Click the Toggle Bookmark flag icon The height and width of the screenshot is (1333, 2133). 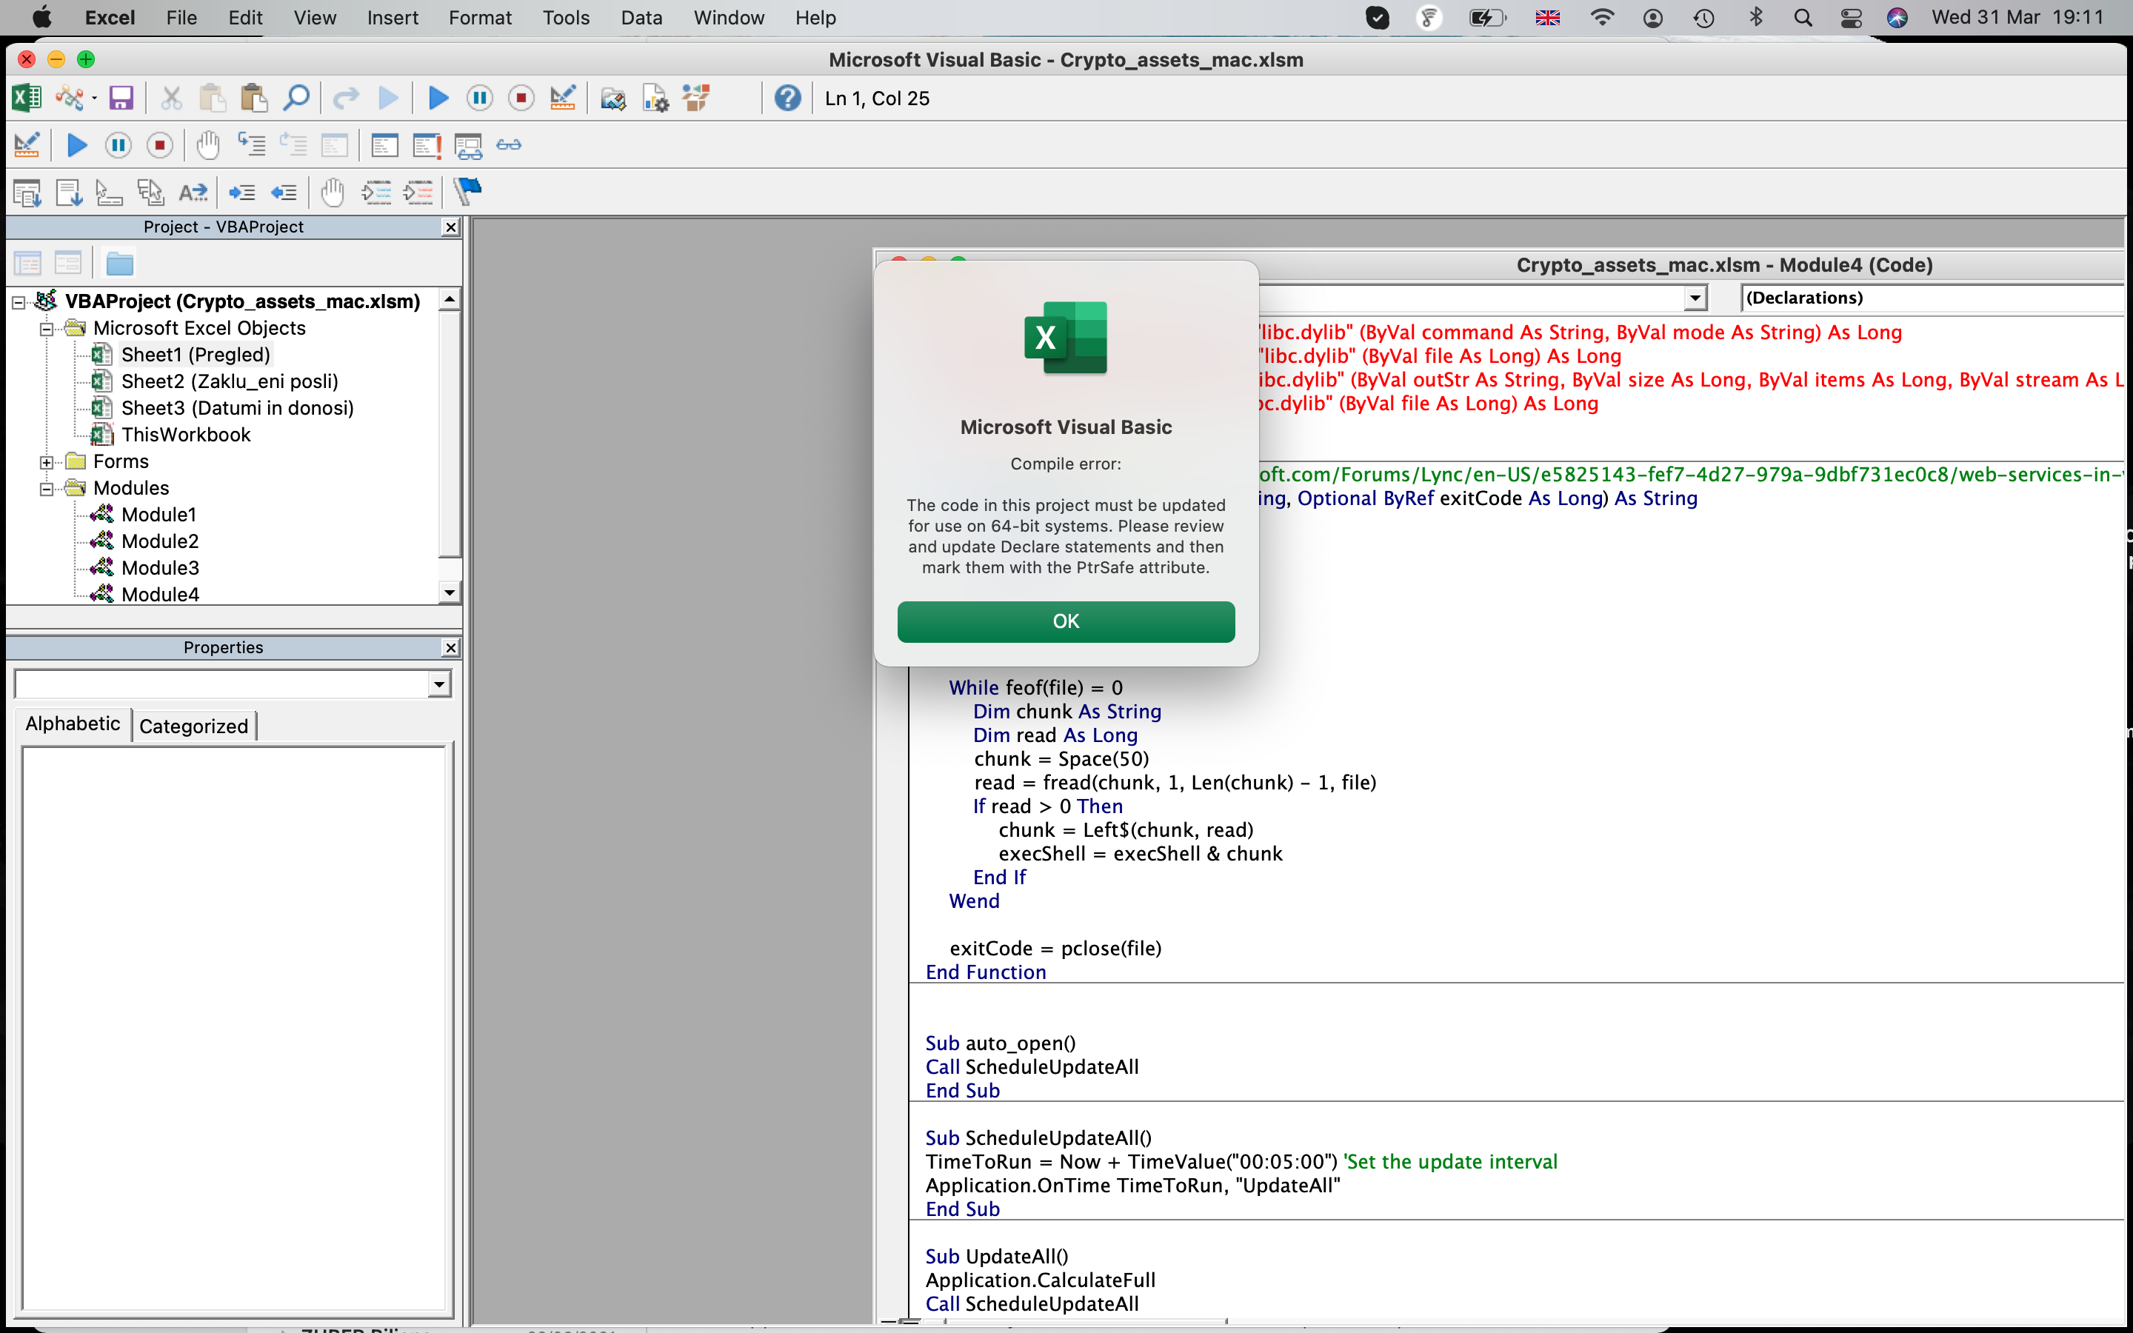(467, 191)
